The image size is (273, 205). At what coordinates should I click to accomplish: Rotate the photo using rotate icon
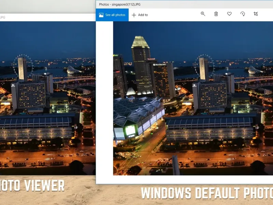pyautogui.click(x=243, y=14)
